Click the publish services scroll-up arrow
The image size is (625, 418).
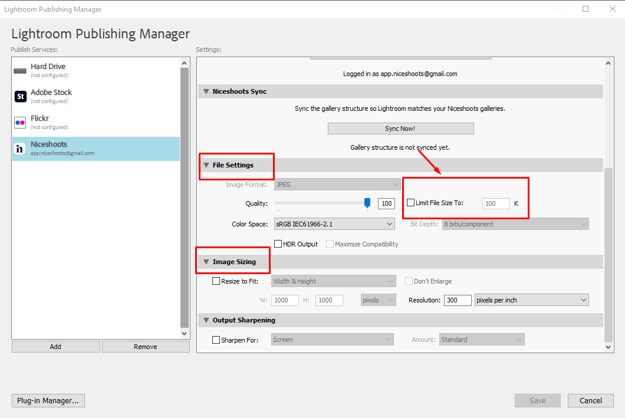pos(184,63)
